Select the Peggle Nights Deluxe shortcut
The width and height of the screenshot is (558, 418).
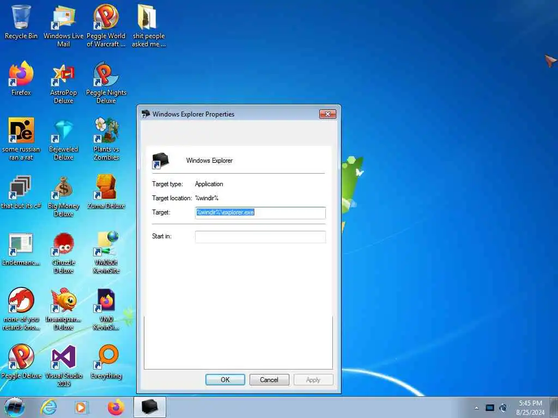coord(106,83)
